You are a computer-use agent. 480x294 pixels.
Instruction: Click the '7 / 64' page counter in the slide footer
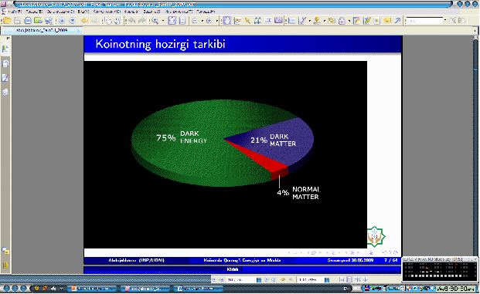(391, 260)
